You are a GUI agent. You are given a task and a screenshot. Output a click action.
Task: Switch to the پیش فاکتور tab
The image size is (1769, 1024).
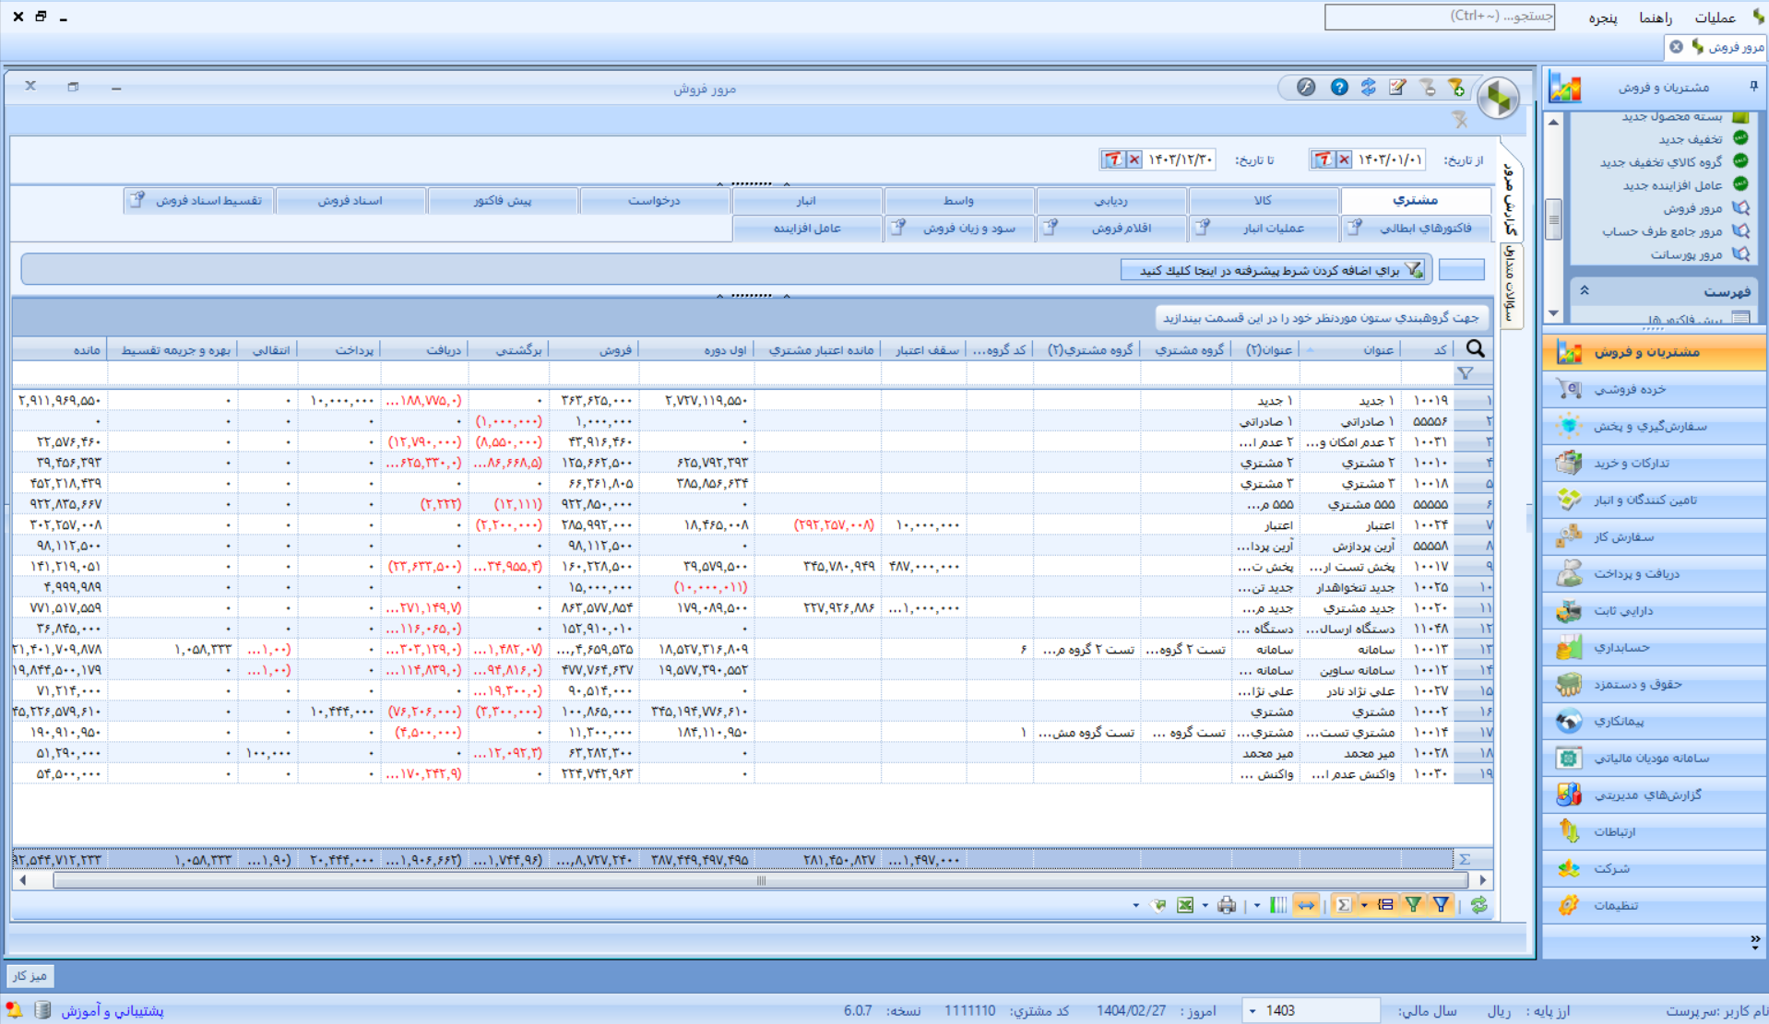(x=503, y=200)
